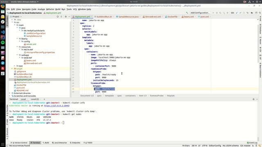The width and height of the screenshot is (262, 147).
Task: Click the Git: master branch in status bar
Action: [245, 145]
